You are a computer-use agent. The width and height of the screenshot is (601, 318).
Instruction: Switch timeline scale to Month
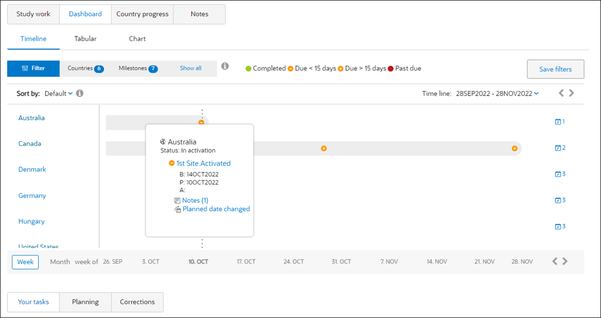[x=60, y=261]
